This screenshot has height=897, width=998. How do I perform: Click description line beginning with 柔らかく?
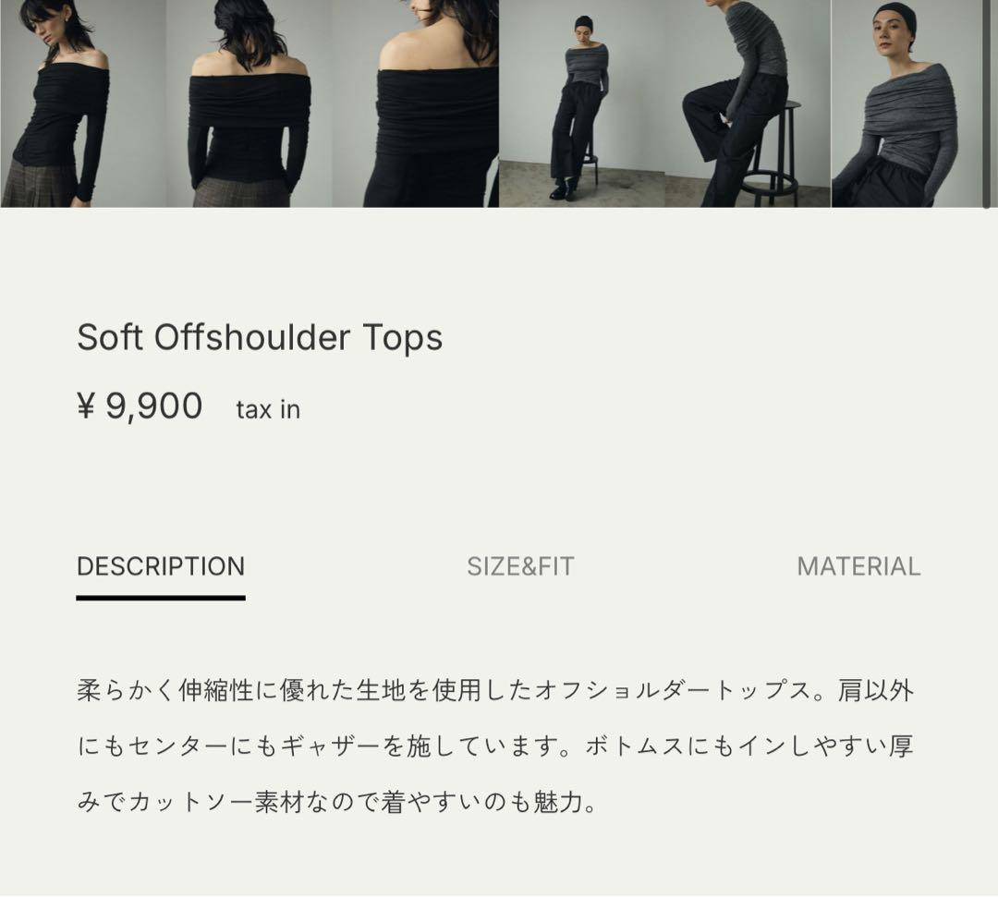pos(495,690)
